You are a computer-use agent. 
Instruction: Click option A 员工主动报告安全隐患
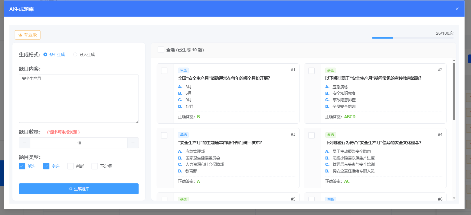tap(348, 151)
